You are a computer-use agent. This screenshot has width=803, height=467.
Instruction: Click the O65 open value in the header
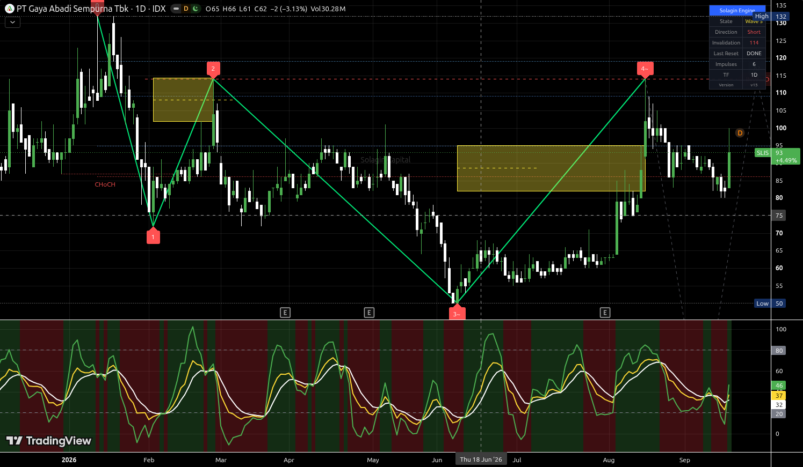213,9
